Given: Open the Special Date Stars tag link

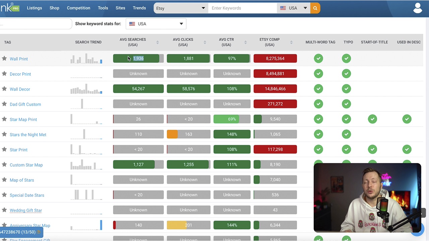Looking at the screenshot, I should [x=27, y=195].
